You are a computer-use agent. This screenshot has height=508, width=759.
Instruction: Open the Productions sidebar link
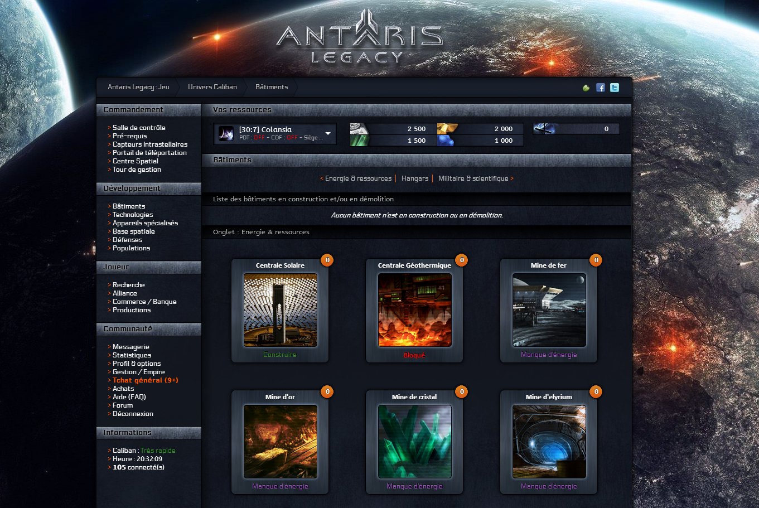pos(132,310)
